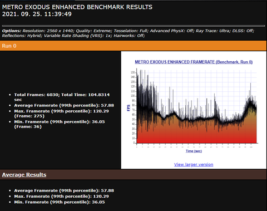Click the FPS axis label on chart
The height and width of the screenshot is (211, 267).
[128, 108]
